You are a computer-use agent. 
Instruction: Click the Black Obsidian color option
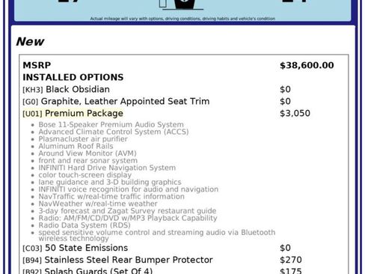click(x=78, y=89)
